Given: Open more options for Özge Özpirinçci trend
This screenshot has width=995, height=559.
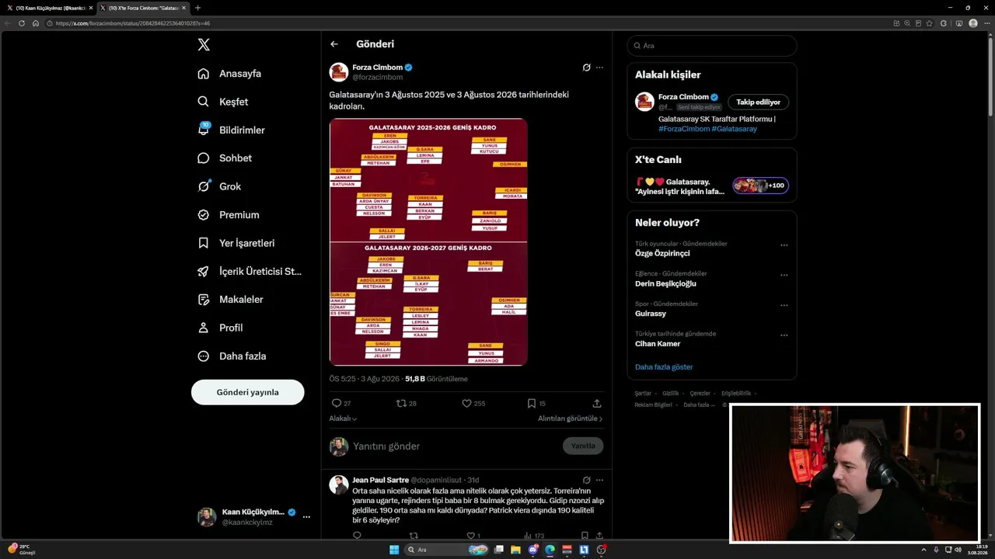Looking at the screenshot, I should click(784, 245).
